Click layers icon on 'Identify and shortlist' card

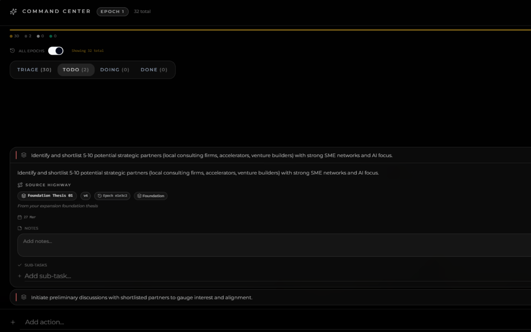(24, 155)
